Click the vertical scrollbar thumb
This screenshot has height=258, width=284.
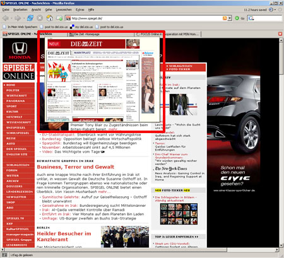point(281,59)
